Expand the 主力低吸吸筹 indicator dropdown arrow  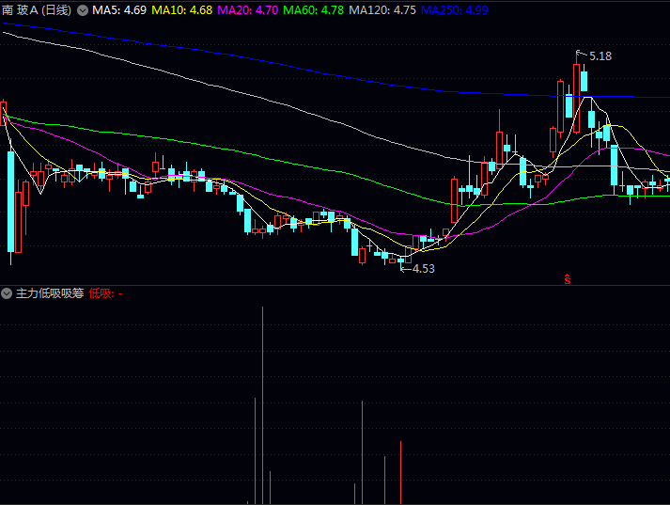click(x=7, y=293)
